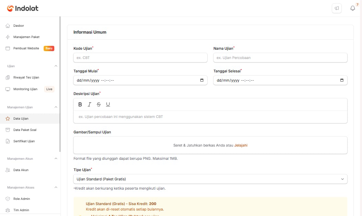This screenshot has height=216, width=362.
Task: Click the Jelajahi browse link
Action: 241,145
